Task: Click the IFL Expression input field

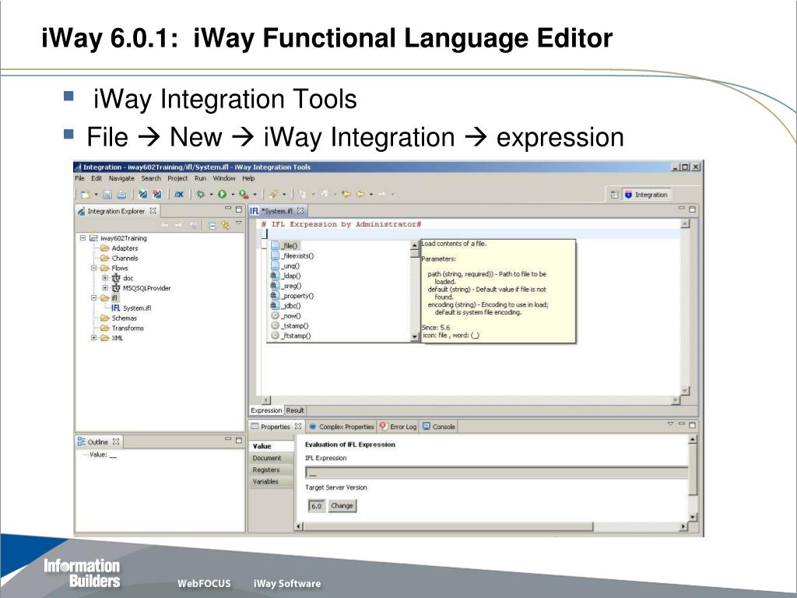Action: tap(496, 473)
